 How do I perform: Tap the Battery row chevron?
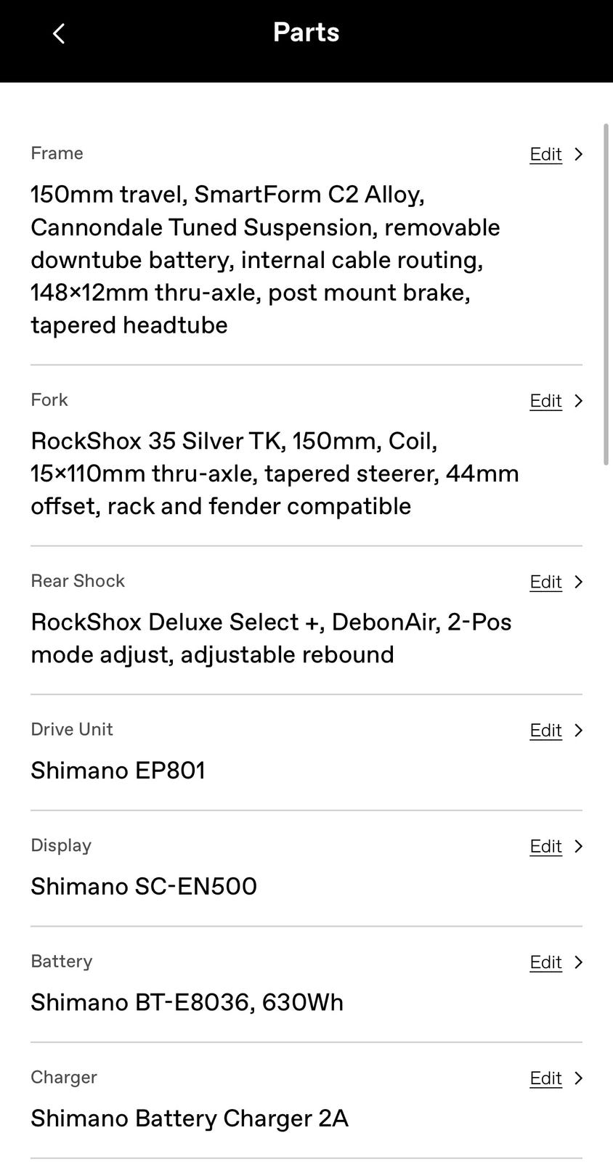point(579,962)
